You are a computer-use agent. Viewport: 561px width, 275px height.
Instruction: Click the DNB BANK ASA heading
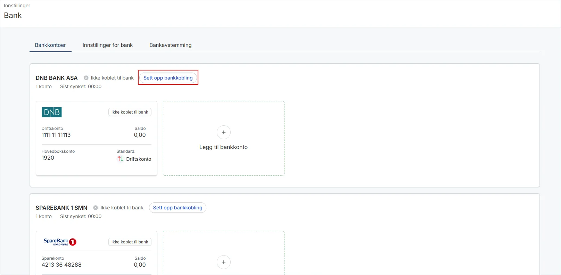[x=57, y=78]
